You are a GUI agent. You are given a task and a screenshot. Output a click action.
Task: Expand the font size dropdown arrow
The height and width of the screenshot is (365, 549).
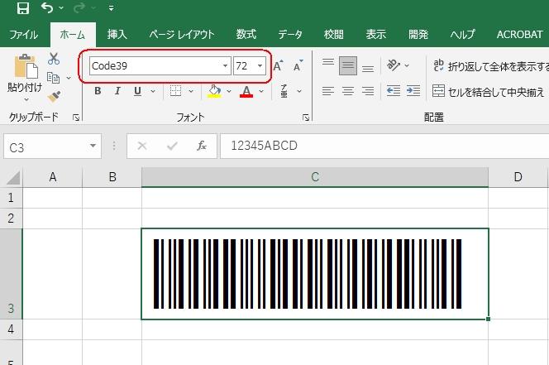coord(260,66)
